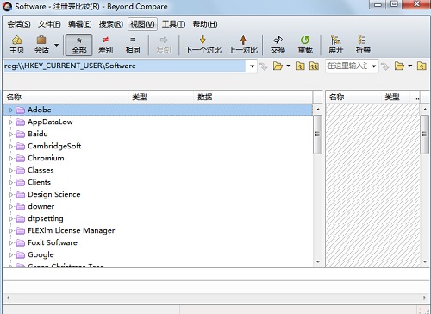The width and height of the screenshot is (431, 314).
Task: Open the 文件(F) menu
Action: (49, 24)
